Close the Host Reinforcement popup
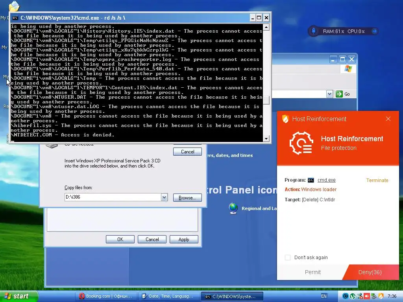Screen dimensions: 403x302 (x=388, y=119)
